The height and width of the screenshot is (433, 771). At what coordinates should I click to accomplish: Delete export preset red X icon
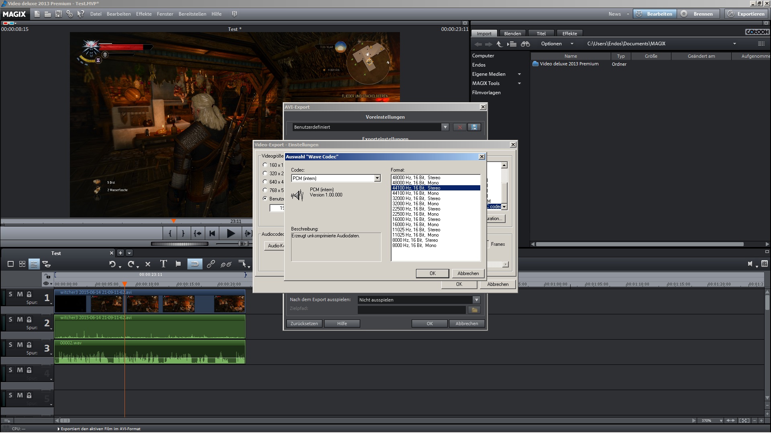tap(459, 127)
